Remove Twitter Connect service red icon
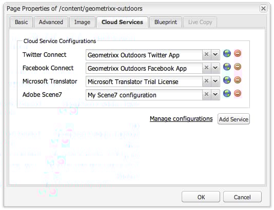 [238, 53]
